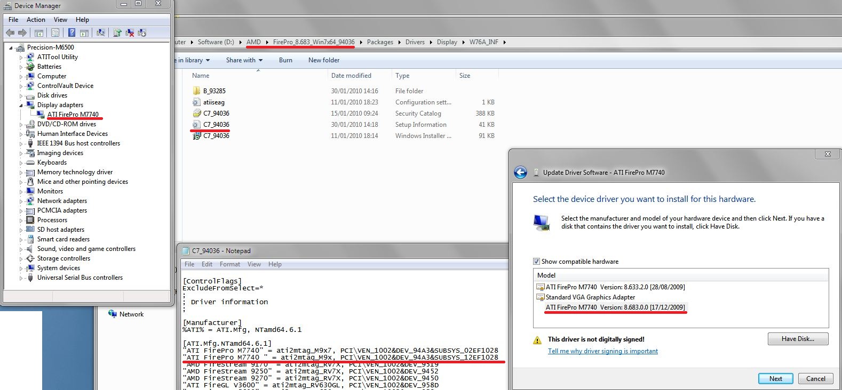Screen dimensions: 842x390
Task: Open Notepad Format menu
Action: click(230, 264)
